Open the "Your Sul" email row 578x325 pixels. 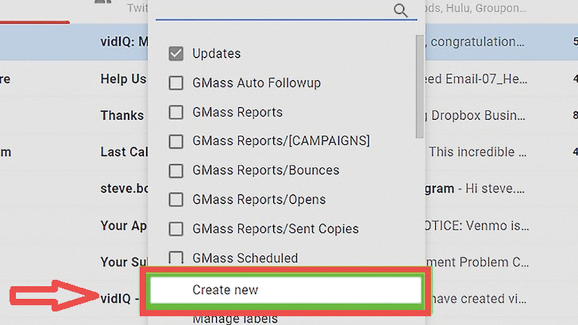pyautogui.click(x=124, y=262)
